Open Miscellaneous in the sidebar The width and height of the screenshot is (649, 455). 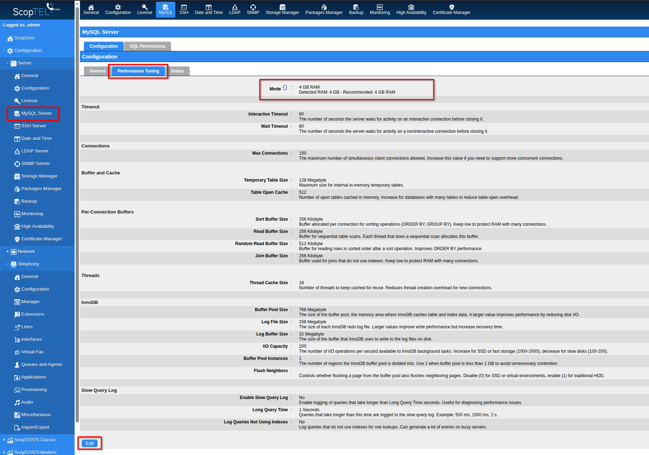click(x=33, y=415)
